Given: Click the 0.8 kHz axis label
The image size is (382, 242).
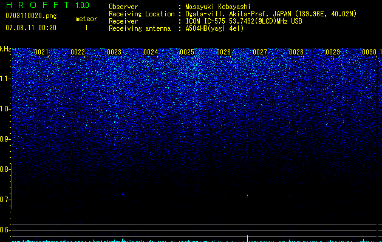Looking at the screenshot, I should click(5, 169).
